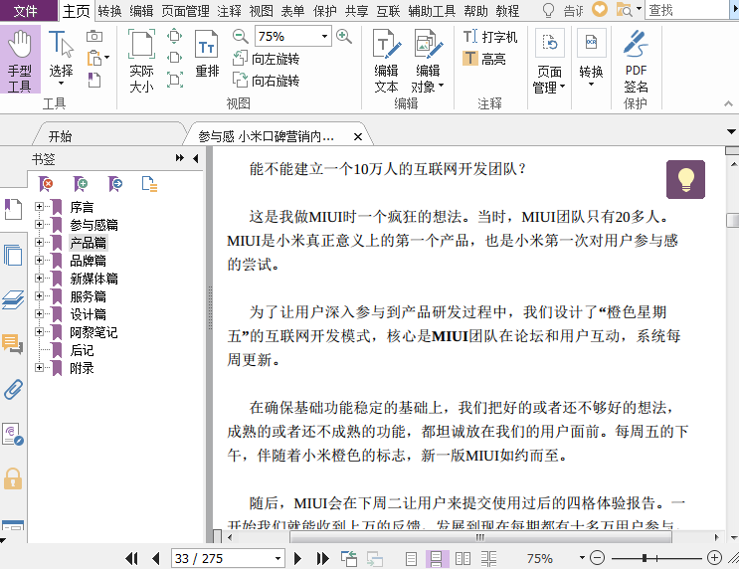Click the zoom in magnifier icon
Viewport: 739px width, 569px height.
pyautogui.click(x=343, y=36)
